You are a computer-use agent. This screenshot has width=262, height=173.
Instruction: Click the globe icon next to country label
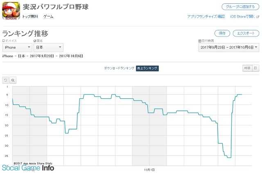[35, 41]
